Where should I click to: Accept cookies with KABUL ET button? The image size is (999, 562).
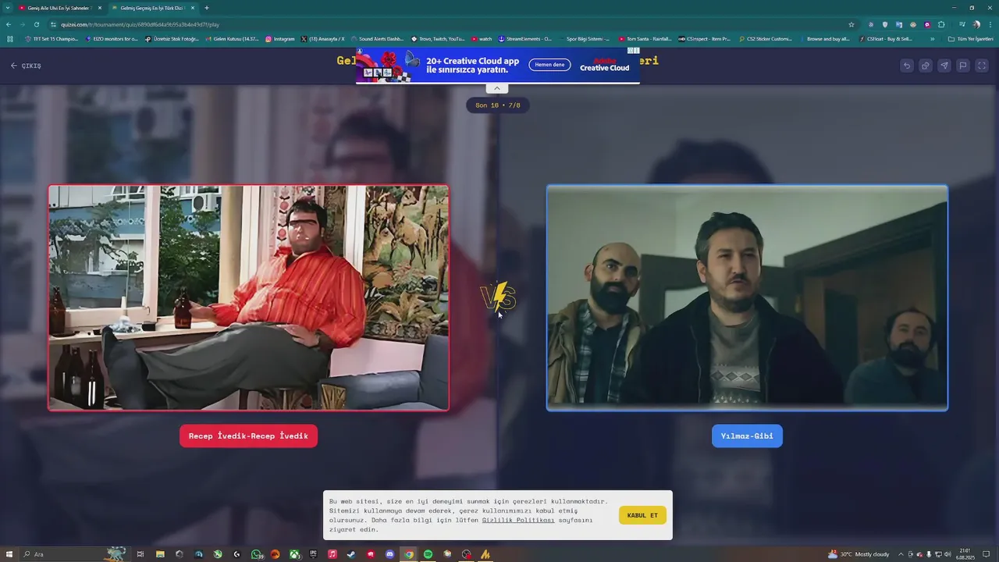(642, 515)
